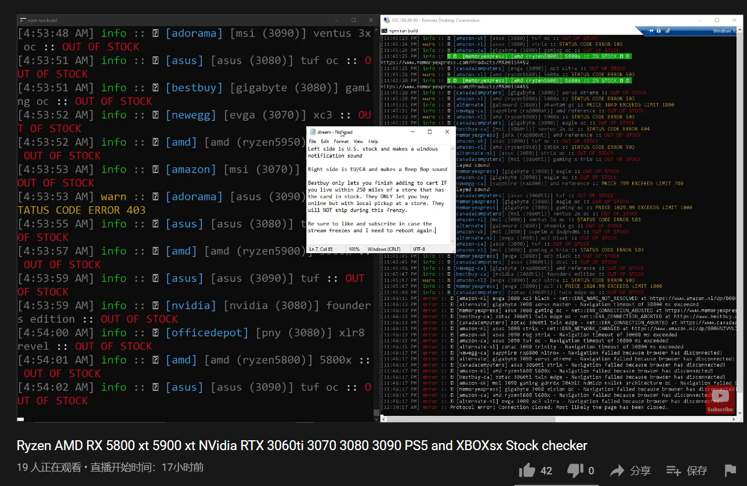This screenshot has width=747, height=486.
Task: Click the memoryexpress URL ending MX00114452
Action: 454,62
